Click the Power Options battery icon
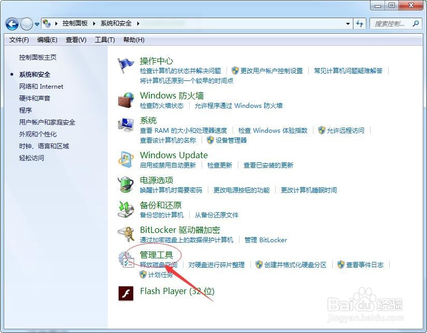The height and width of the screenshot is (333, 427). [x=125, y=185]
